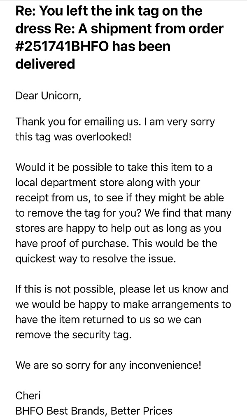247x420 pixels.
Task: Click the "BHFO Best Brands, Better Prices" signature
Action: [94, 411]
